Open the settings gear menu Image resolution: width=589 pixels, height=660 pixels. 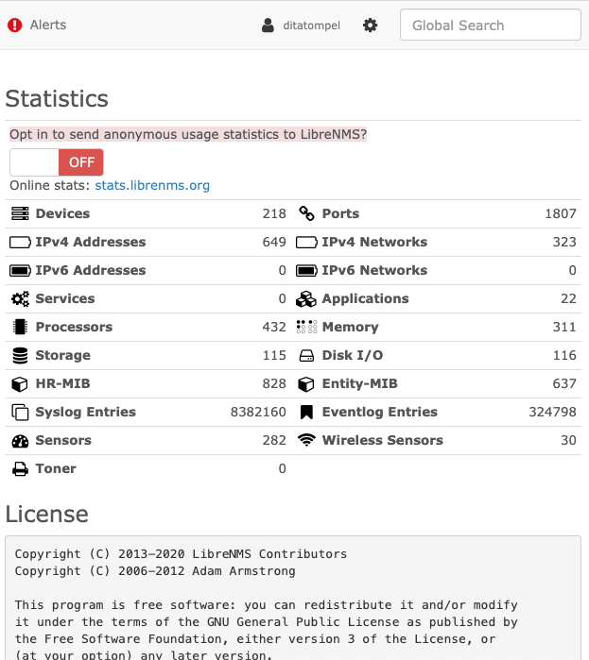[370, 25]
